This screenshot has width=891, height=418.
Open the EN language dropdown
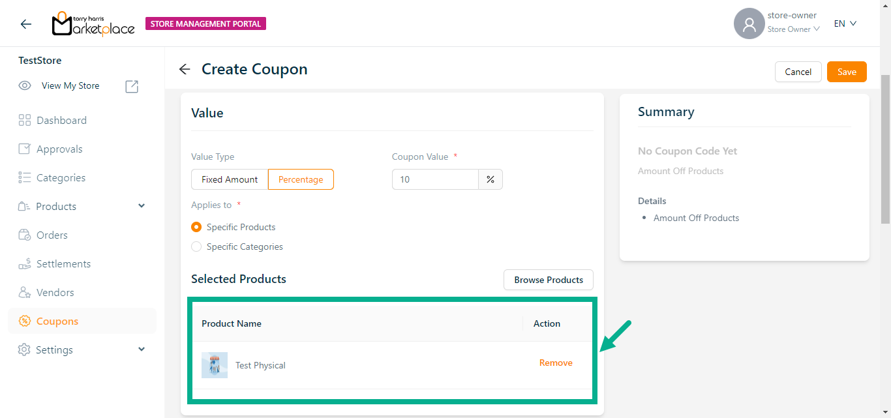point(845,23)
